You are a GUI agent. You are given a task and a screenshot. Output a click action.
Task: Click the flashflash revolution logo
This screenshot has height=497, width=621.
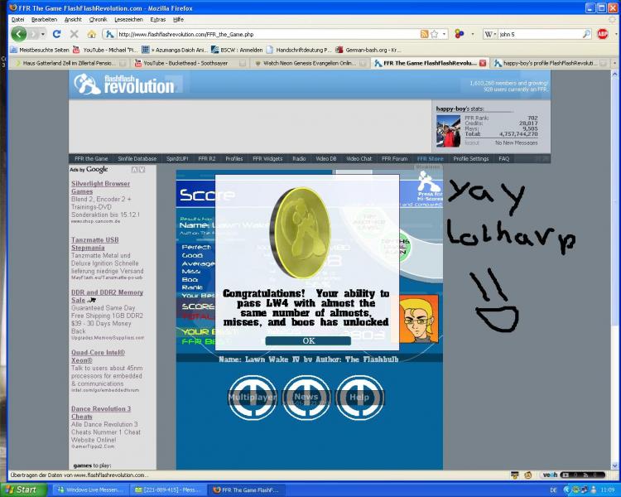[x=124, y=84]
